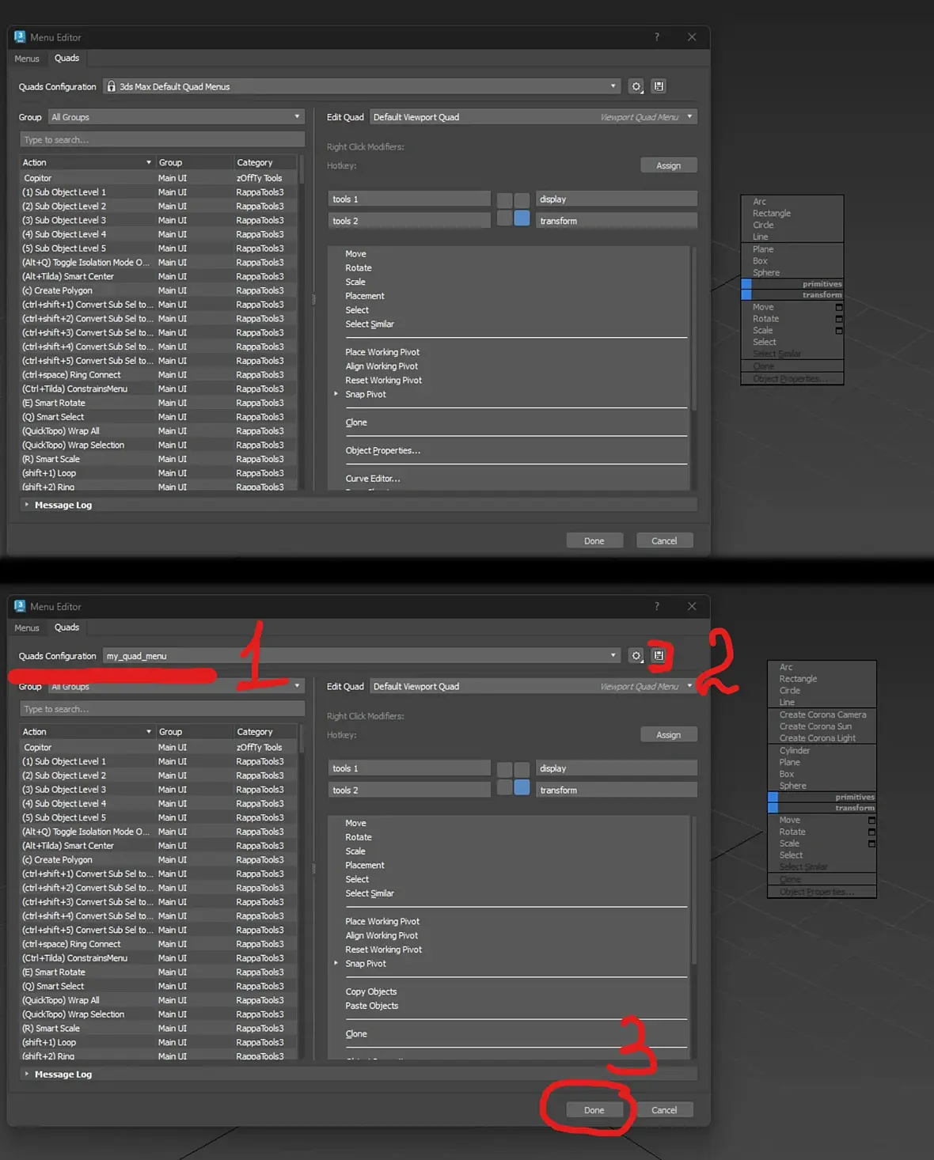This screenshot has height=1160, width=934.
Task: Open configuration options gear in upper Menu Editor
Action: coord(636,86)
